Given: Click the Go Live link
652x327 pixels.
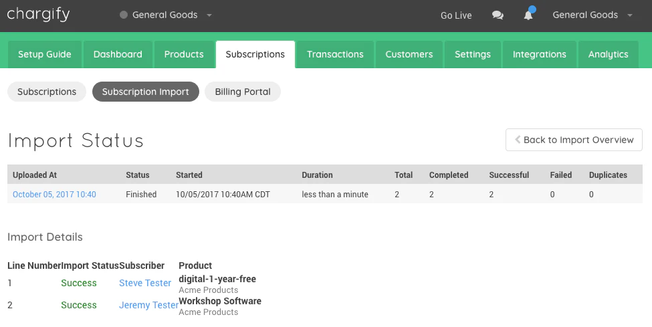Looking at the screenshot, I should [456, 15].
